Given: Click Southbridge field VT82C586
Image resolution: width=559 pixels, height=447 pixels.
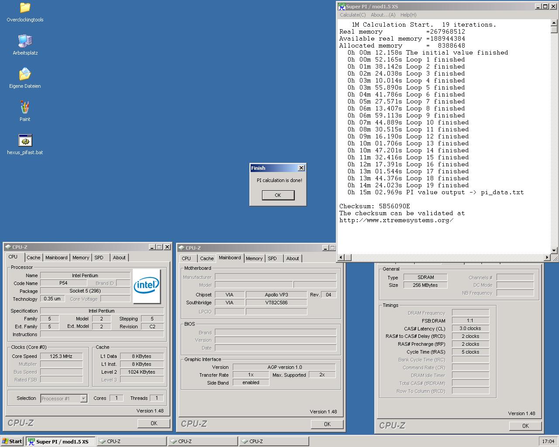Looking at the screenshot, I should pyautogui.click(x=276, y=303).
